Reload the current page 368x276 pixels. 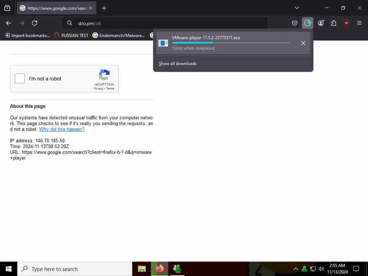point(34,23)
